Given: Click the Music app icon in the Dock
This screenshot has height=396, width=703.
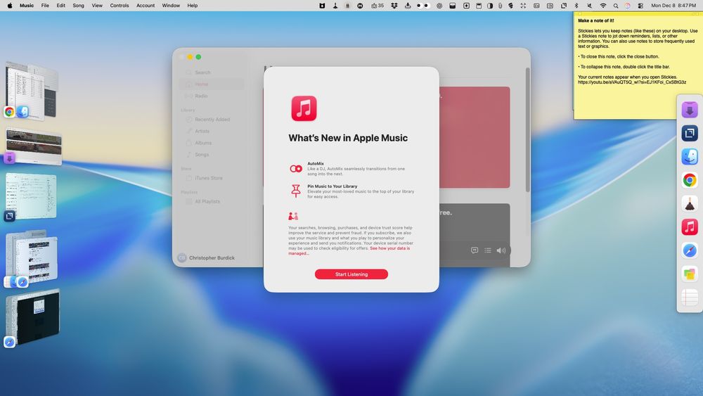Looking at the screenshot, I should pyautogui.click(x=690, y=227).
